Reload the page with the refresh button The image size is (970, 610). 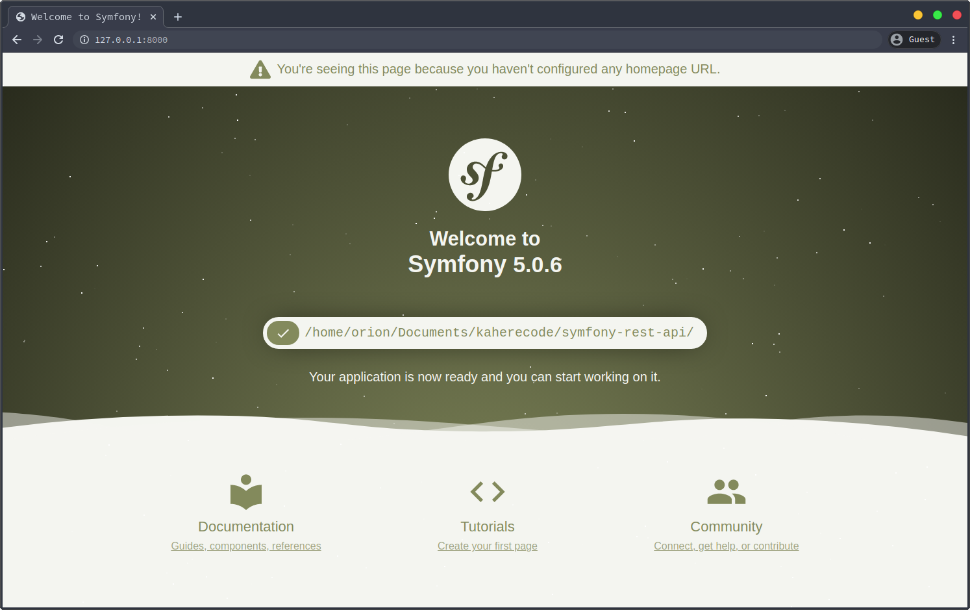58,40
